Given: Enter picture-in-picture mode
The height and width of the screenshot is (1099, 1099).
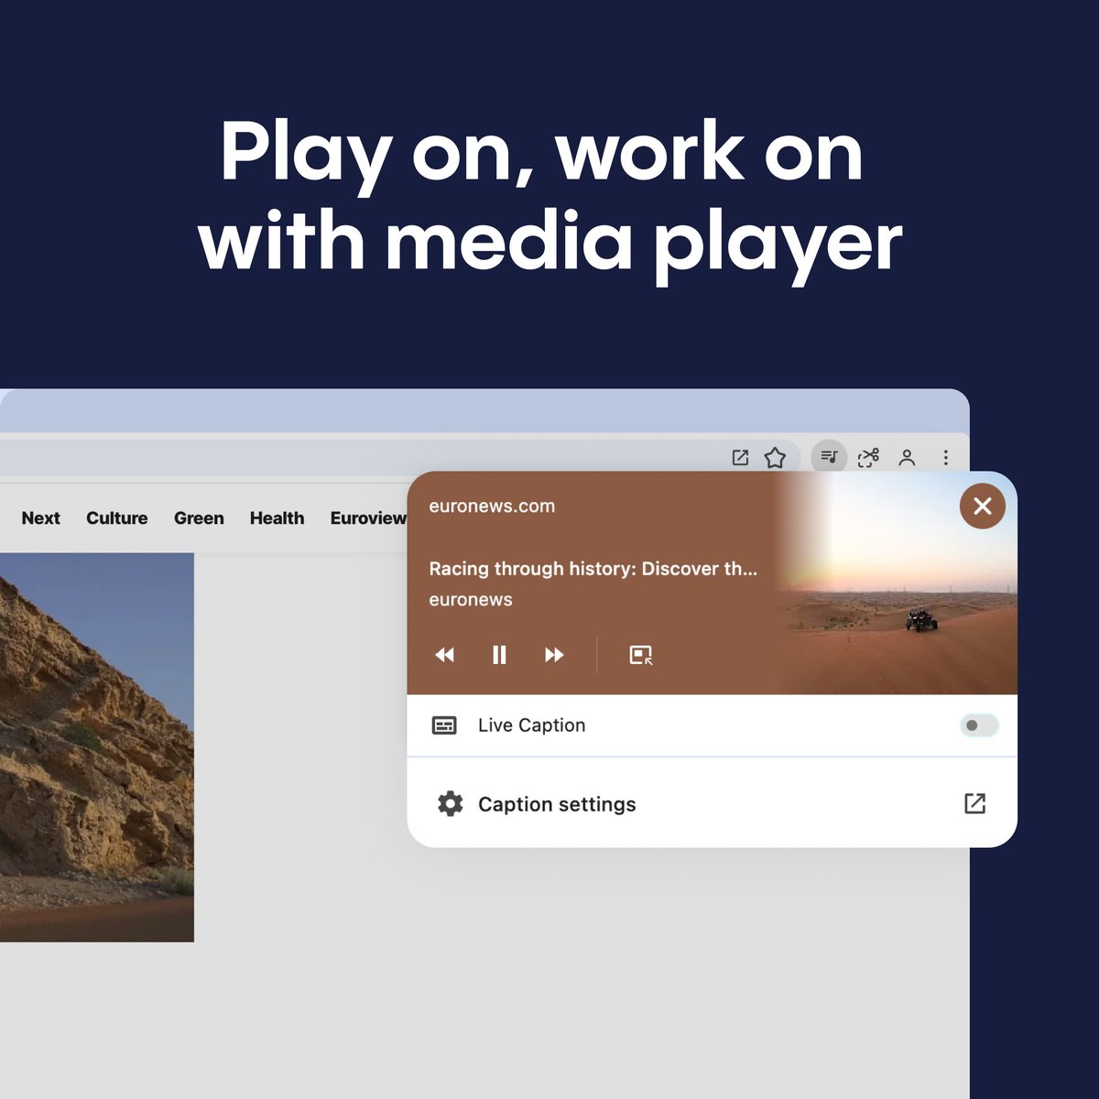Looking at the screenshot, I should coord(641,655).
